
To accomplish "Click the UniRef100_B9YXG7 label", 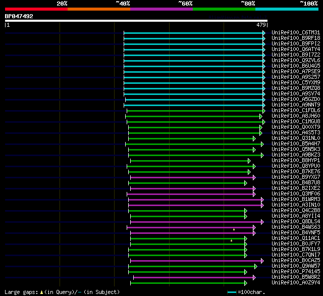I will coord(296,177).
